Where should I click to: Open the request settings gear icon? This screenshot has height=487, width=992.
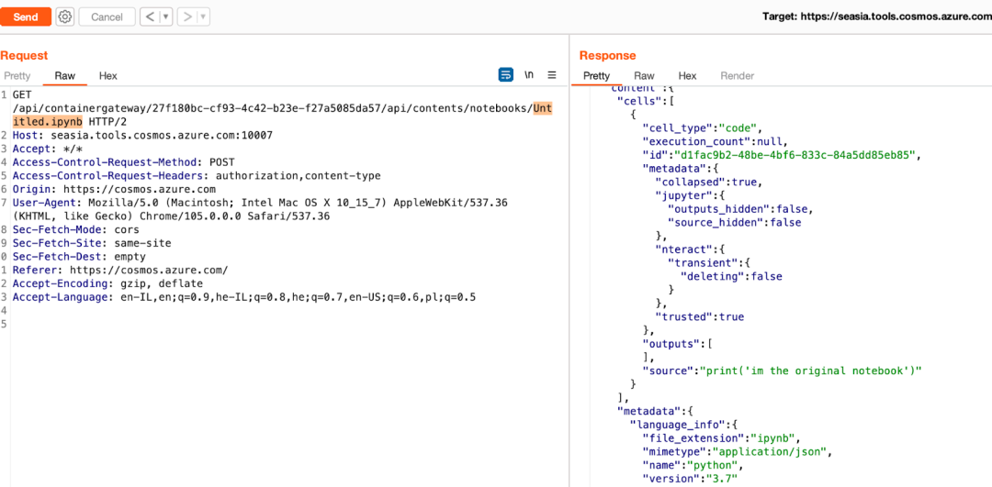click(65, 17)
